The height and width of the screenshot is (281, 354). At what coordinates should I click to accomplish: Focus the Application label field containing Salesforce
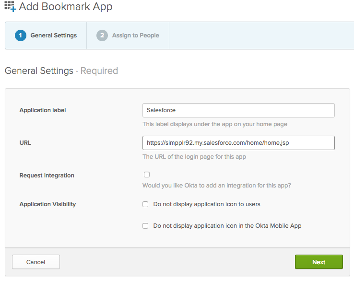pyautogui.click(x=238, y=110)
